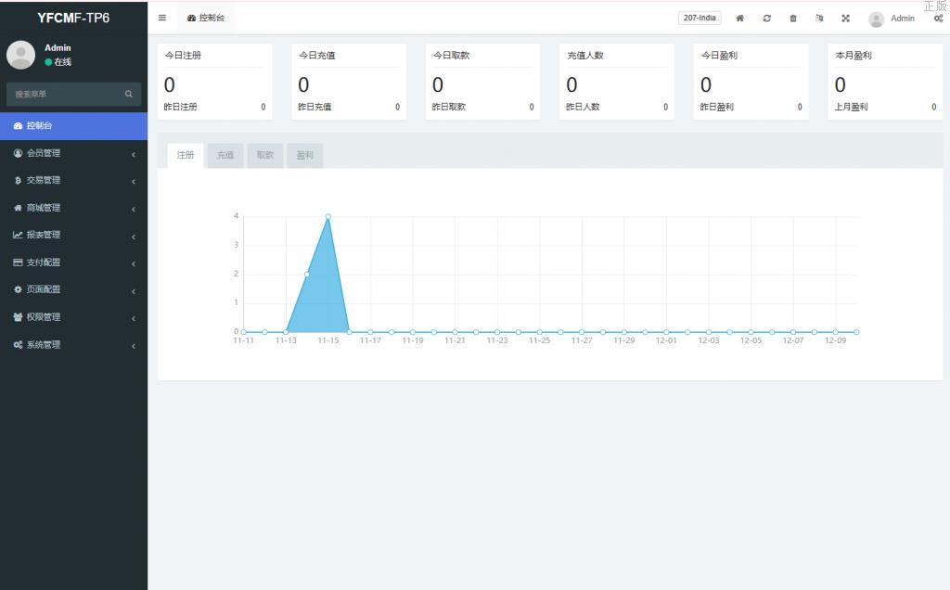Click the trash clear-cache icon
This screenshot has width=950, height=590.
tap(793, 19)
